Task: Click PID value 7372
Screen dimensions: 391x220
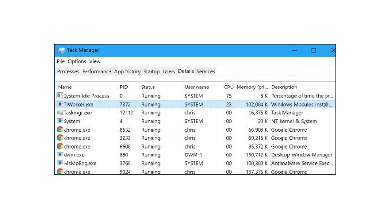Action: (125, 104)
